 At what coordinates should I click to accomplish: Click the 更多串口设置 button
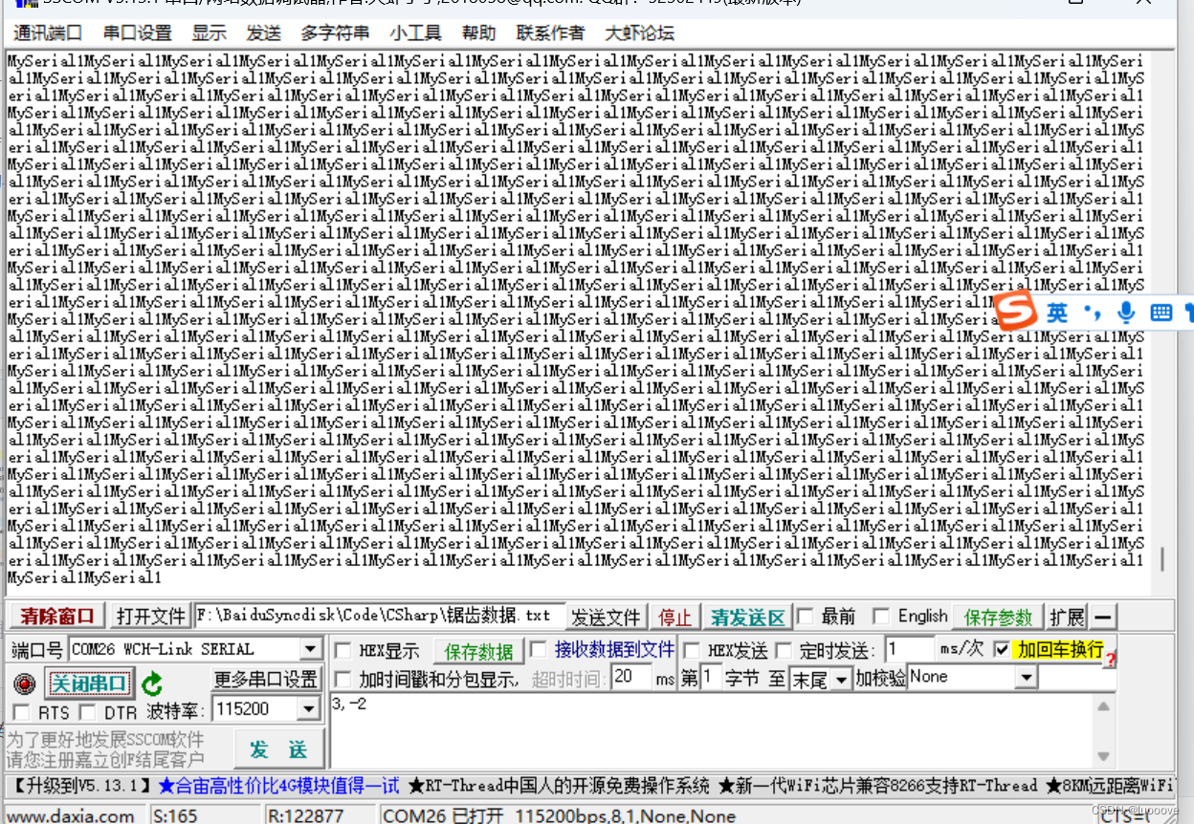pyautogui.click(x=265, y=680)
